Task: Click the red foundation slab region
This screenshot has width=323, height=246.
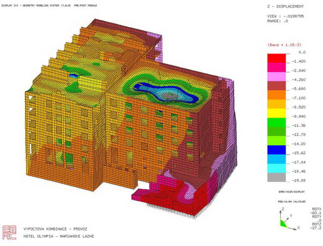Action: [170, 197]
